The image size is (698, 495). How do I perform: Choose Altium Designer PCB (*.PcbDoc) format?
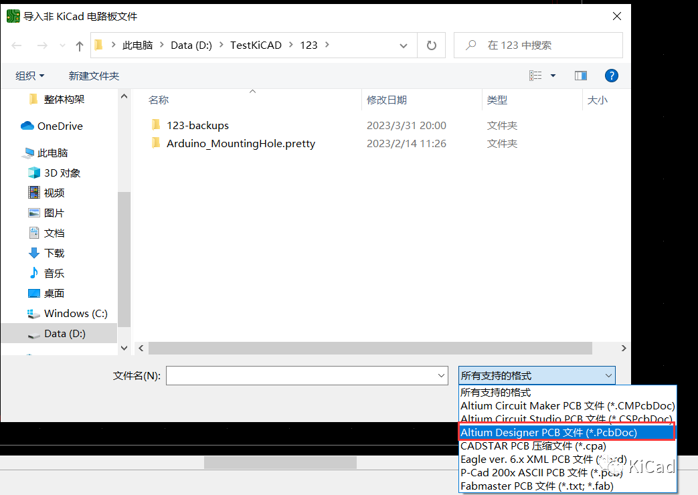point(568,433)
